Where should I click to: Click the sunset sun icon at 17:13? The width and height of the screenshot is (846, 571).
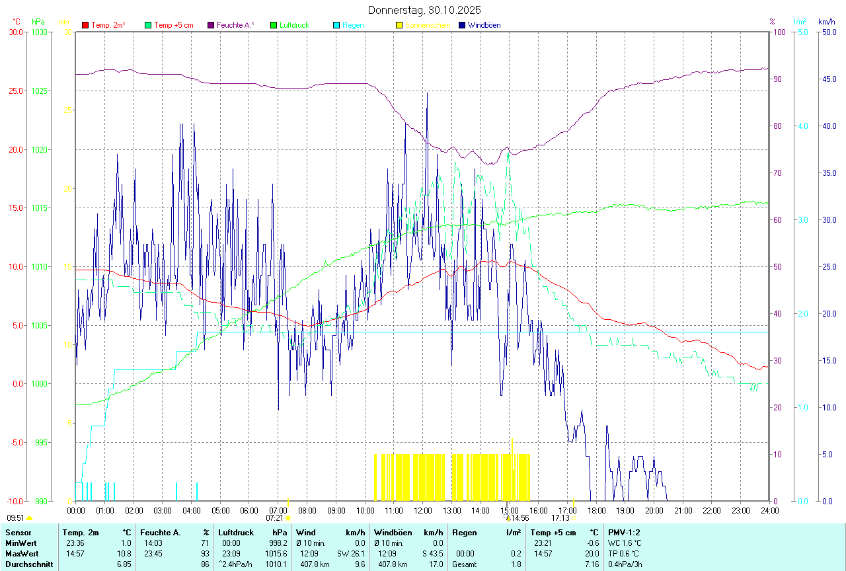coord(574,519)
